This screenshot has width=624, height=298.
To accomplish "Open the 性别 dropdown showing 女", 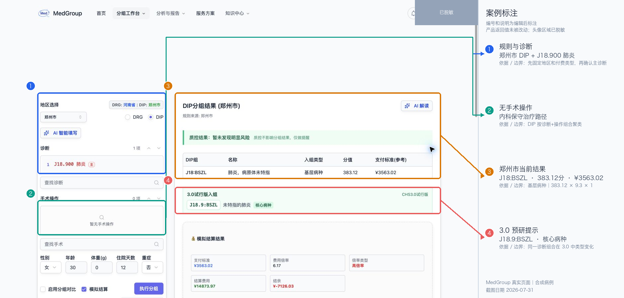I will (51, 268).
